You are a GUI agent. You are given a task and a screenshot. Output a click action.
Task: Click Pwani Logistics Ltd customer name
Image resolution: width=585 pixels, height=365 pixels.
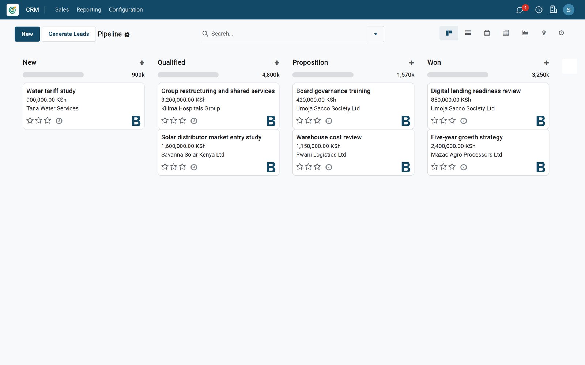point(321,155)
